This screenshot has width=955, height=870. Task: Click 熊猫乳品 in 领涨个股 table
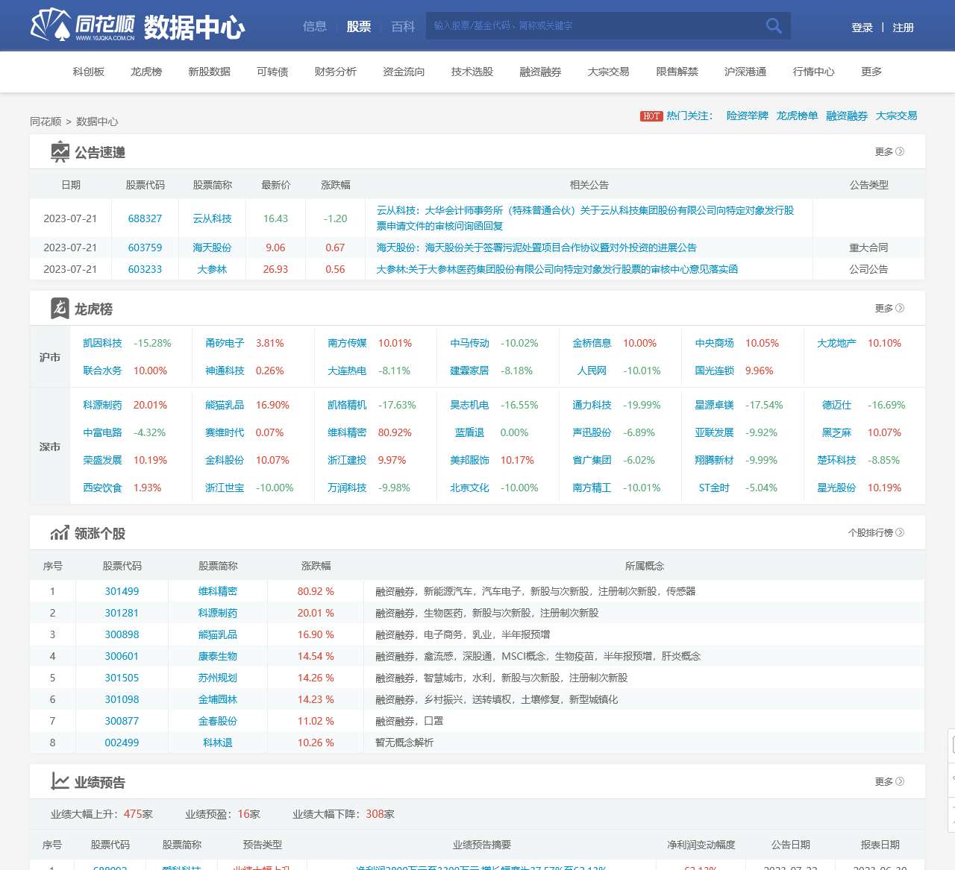218,634
